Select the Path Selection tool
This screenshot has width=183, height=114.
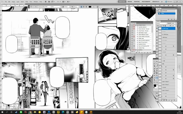coord(154,80)
